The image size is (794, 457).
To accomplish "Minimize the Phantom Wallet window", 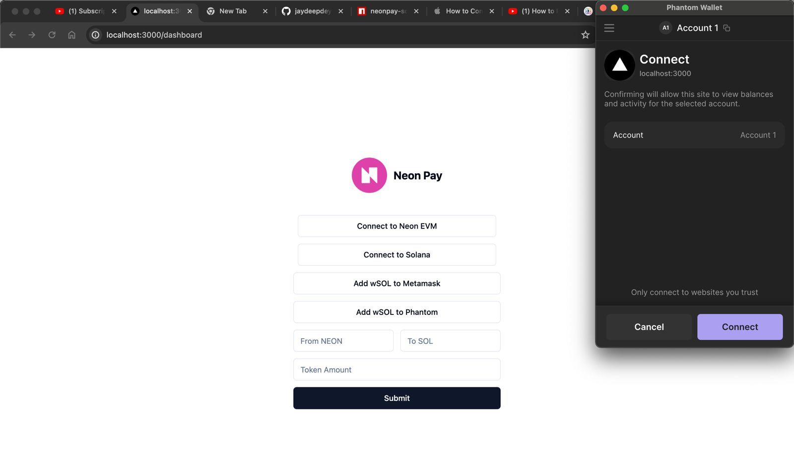I will 614,8.
